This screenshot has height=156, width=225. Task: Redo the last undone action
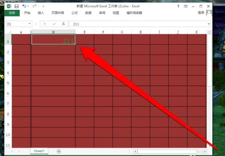34,6
